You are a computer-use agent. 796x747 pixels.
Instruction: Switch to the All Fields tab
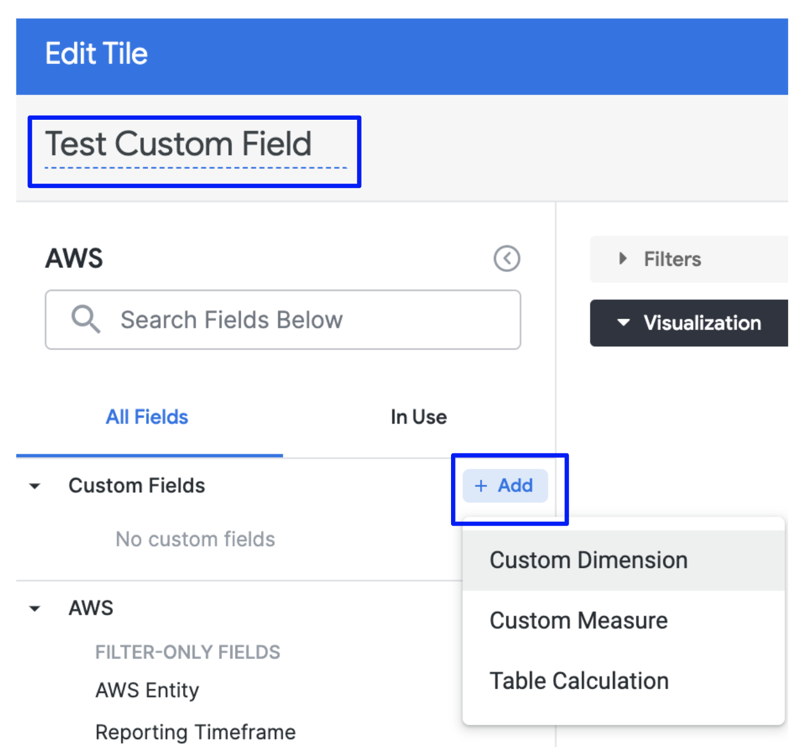coord(147,417)
